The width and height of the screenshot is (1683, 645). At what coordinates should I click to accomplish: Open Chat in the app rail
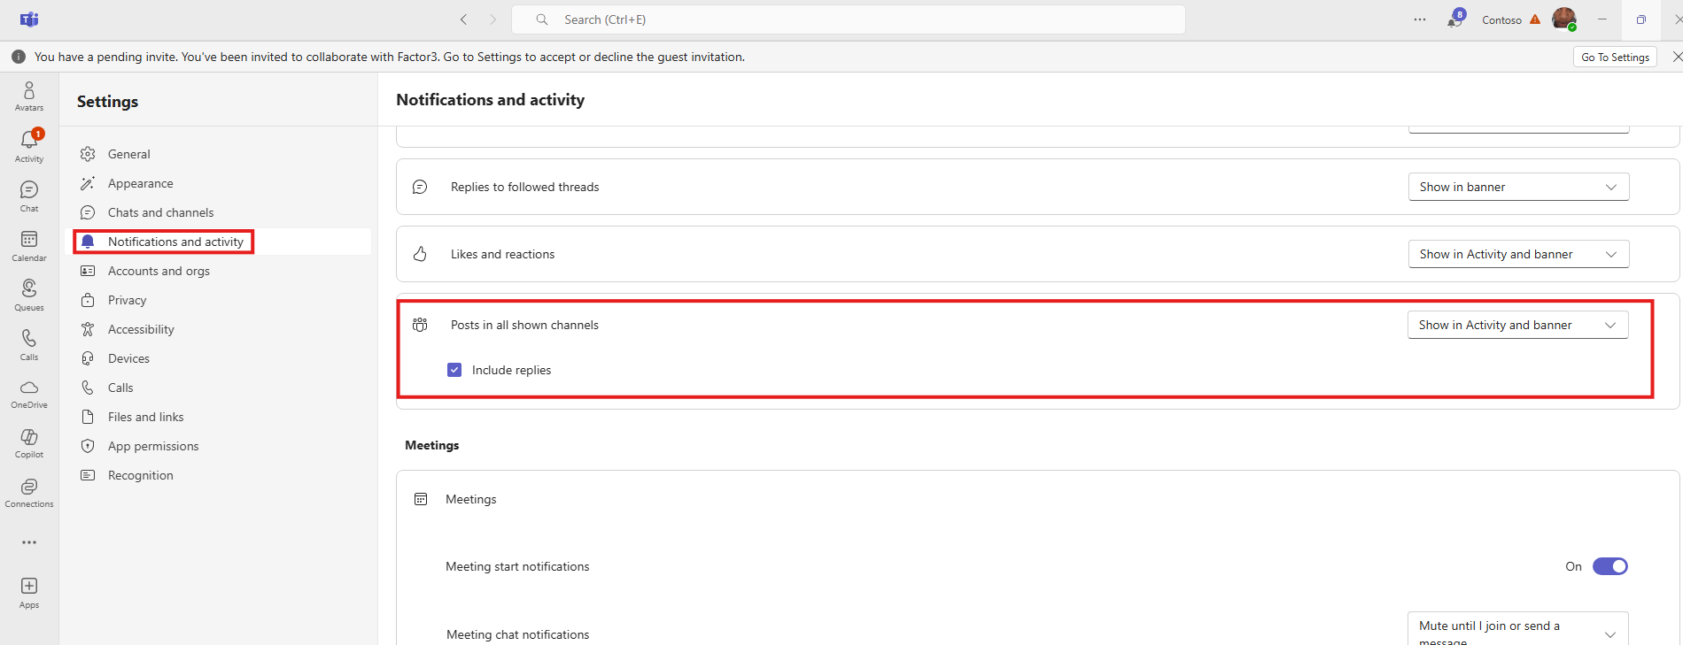29,196
